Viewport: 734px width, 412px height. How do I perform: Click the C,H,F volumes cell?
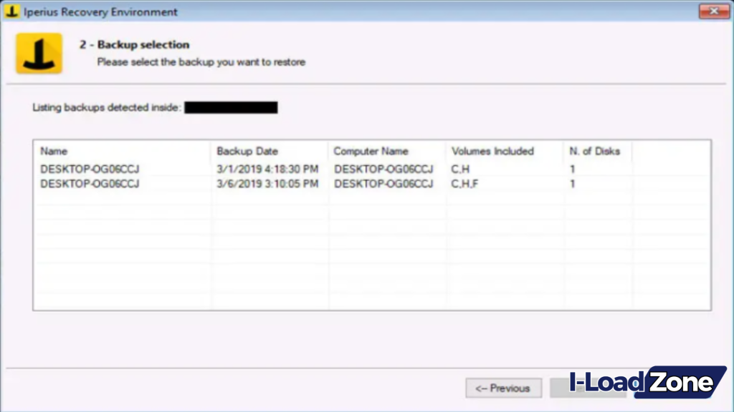pos(464,184)
